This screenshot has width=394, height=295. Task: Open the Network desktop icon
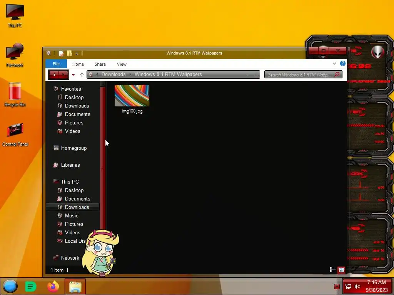point(15,55)
